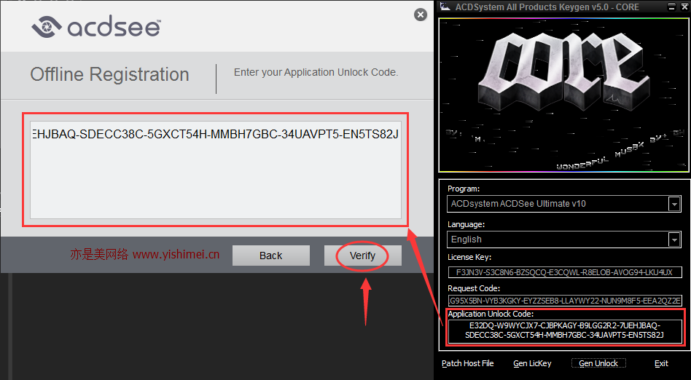Click the acdsee logo
691x380 pixels.
coord(96,26)
